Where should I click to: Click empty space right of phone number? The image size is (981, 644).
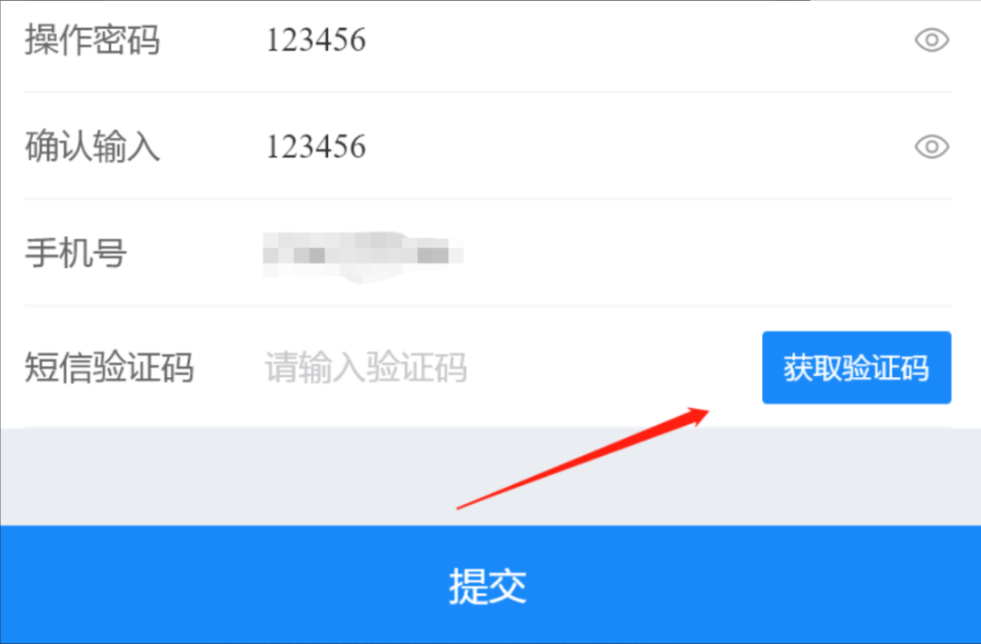(x=707, y=253)
